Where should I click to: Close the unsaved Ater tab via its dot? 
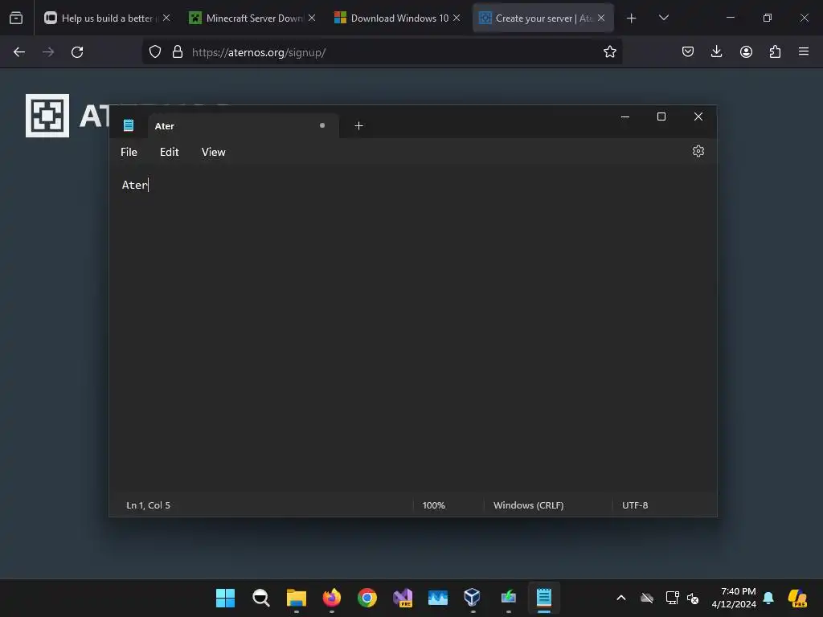coord(322,125)
